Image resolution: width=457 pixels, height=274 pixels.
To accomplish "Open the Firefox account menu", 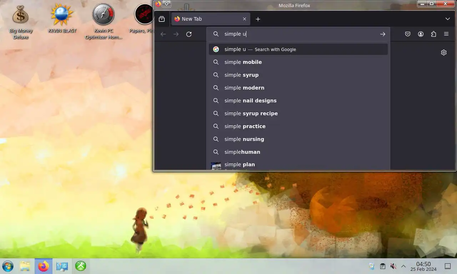I will (x=421, y=34).
